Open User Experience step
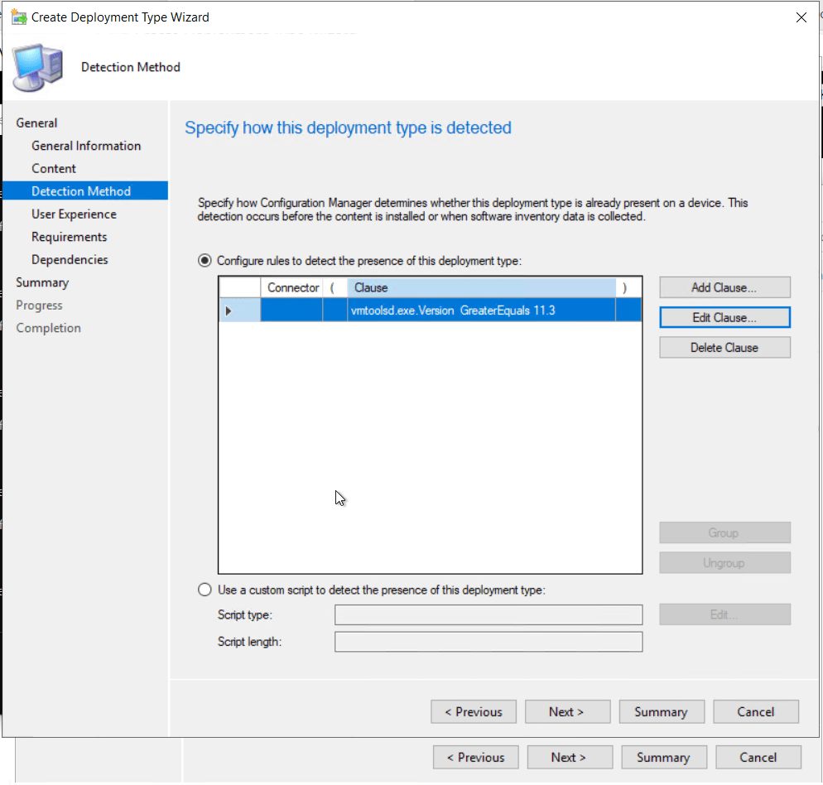823x785 pixels. 74,214
